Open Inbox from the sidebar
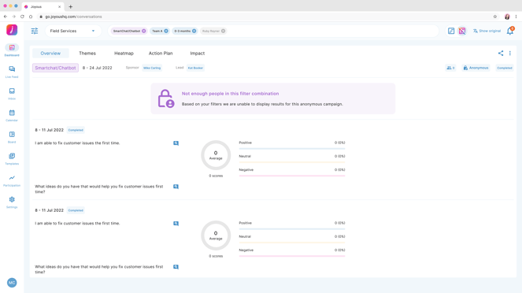522x293 pixels. [12, 91]
